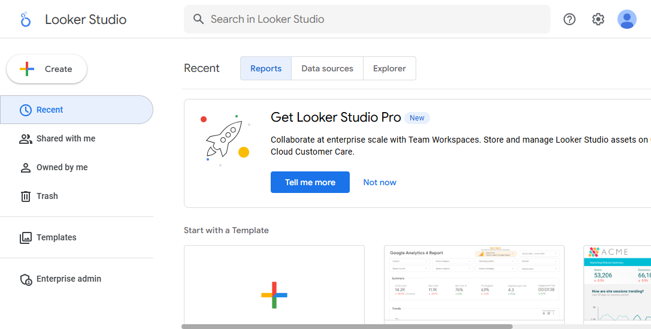Click the Create button
The height and width of the screenshot is (329, 651).
click(x=47, y=69)
